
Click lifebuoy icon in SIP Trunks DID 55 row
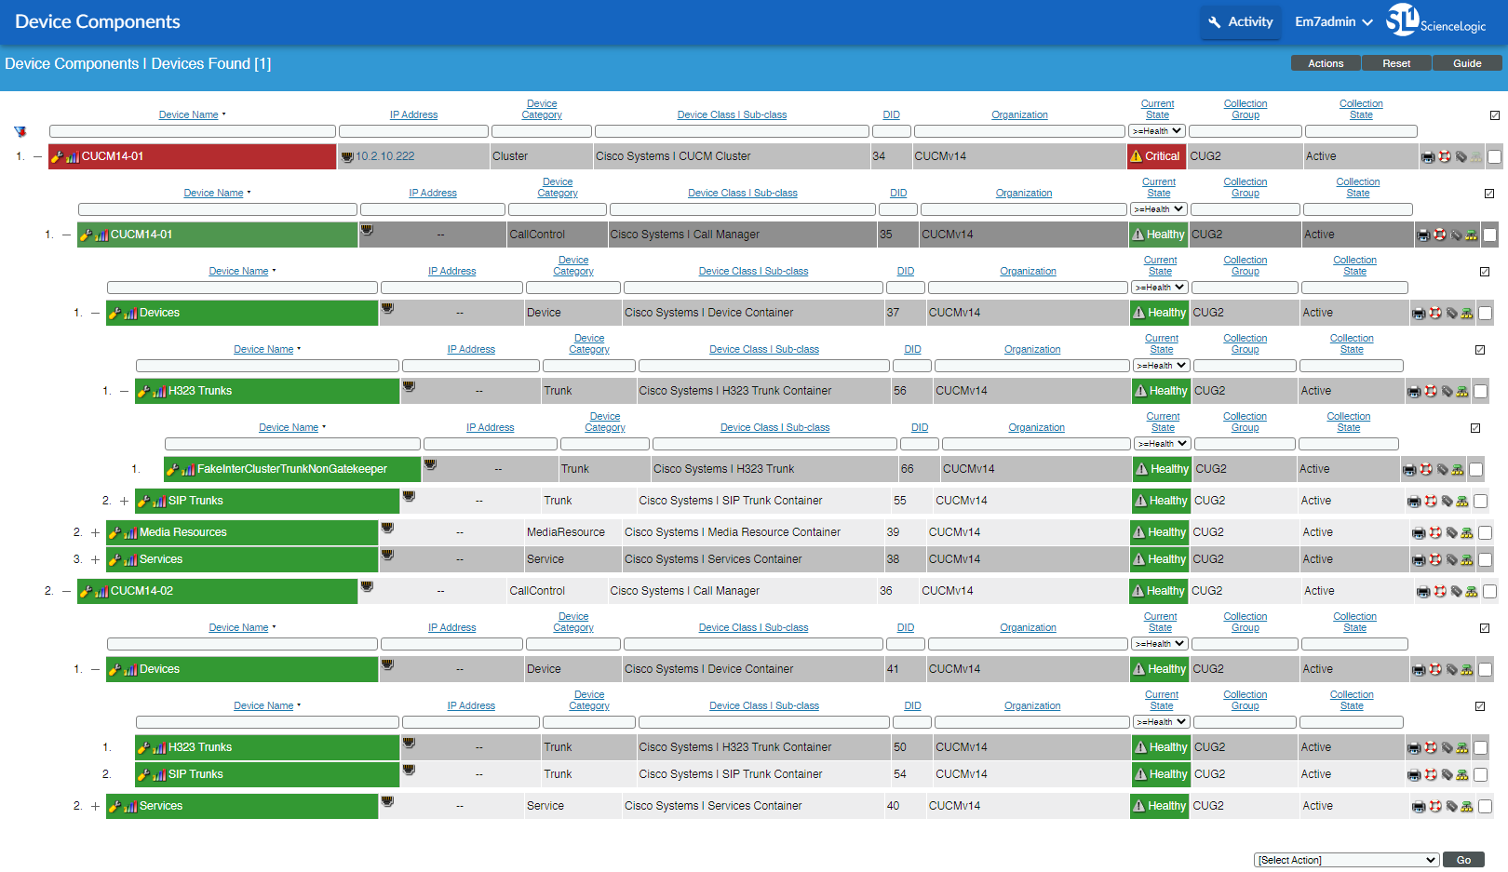point(1431,501)
